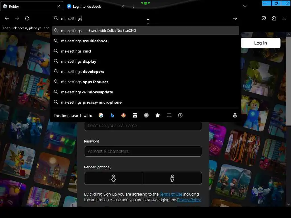Pick suggestion 'ms-settings apps features'
The width and height of the screenshot is (291, 218).
click(x=145, y=82)
